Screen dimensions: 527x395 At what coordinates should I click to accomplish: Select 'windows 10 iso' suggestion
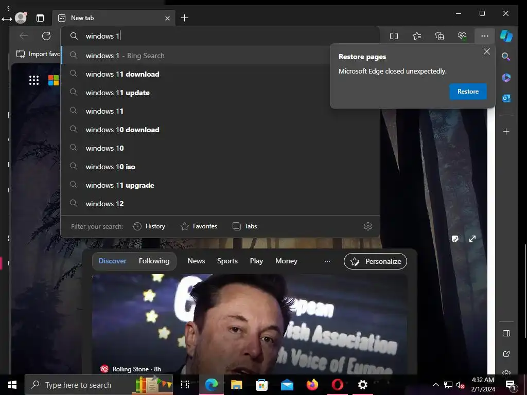point(220,167)
